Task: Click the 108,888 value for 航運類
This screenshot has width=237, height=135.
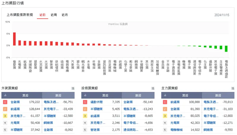Action: coord(194,102)
